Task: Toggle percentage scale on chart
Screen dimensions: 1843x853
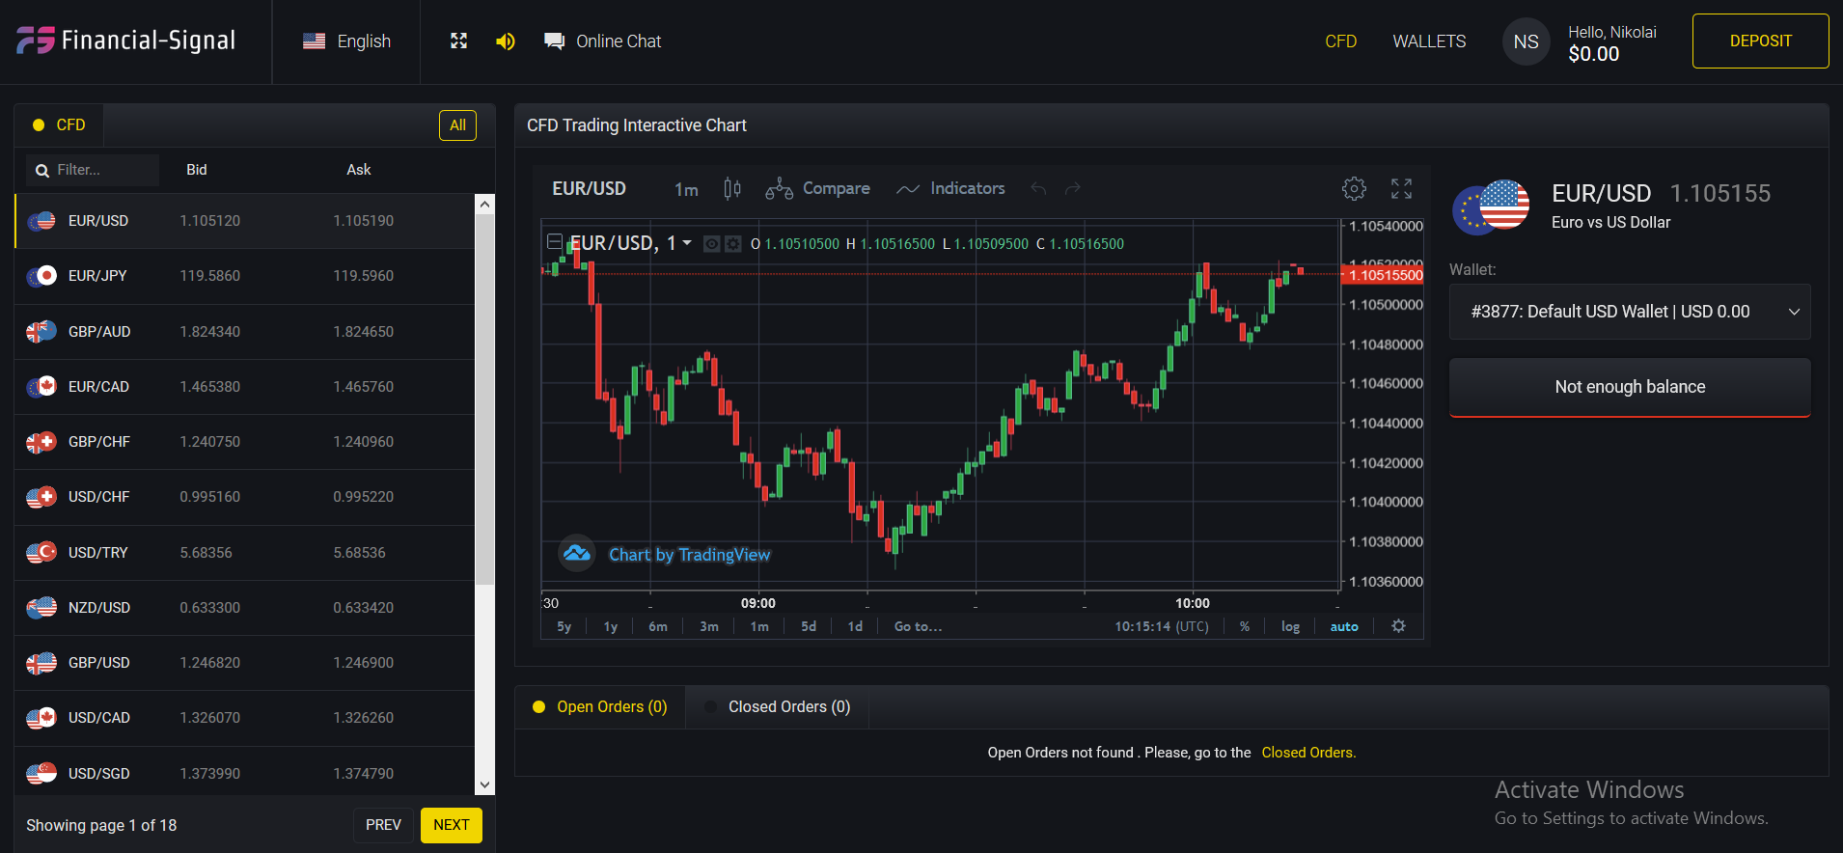Action: (x=1245, y=626)
